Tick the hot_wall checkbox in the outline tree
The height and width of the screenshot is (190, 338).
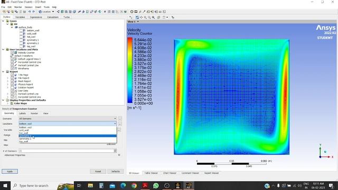pos(21,37)
